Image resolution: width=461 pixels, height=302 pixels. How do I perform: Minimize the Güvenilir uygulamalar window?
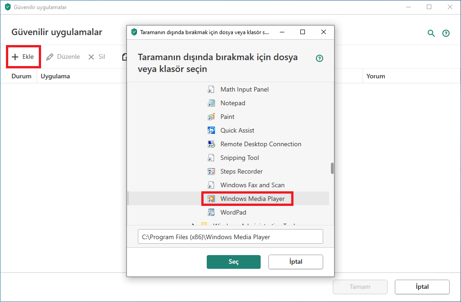tap(409, 7)
